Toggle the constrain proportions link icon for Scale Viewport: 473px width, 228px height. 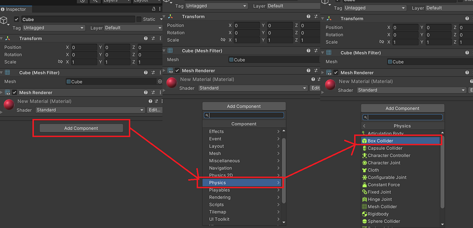tap(61, 62)
